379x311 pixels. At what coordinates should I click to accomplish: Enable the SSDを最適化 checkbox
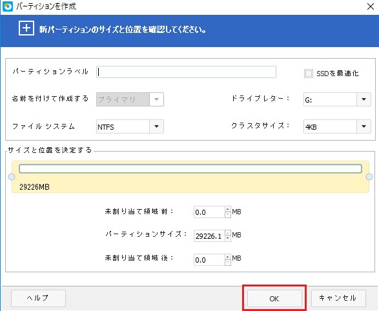click(308, 74)
